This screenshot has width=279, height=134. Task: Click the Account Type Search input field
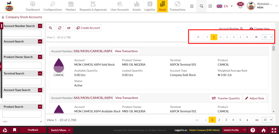tap(22, 98)
